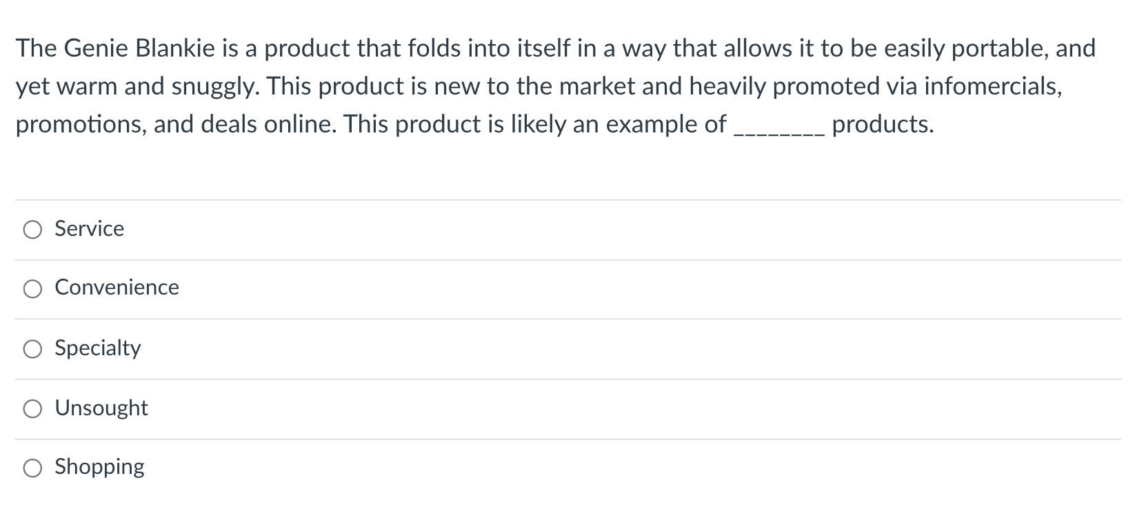Click the 'Unsought' answer label text
This screenshot has height=516, width=1146.
(x=101, y=408)
